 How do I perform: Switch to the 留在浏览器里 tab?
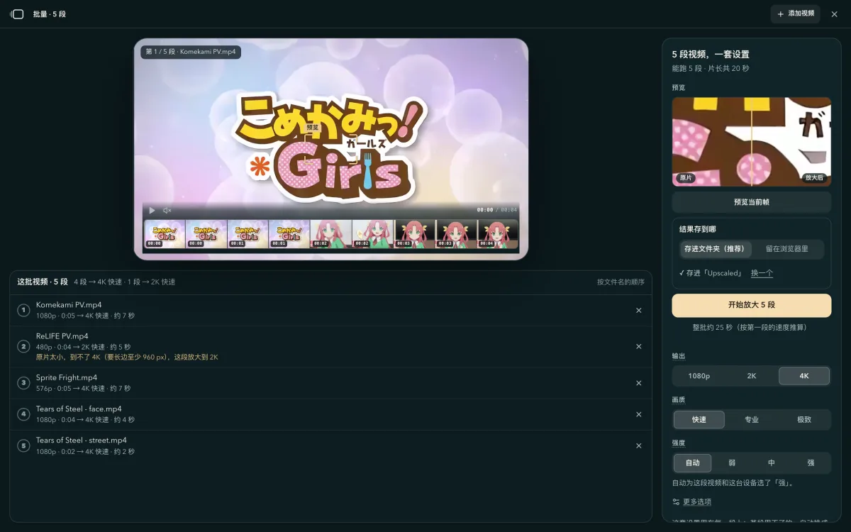point(786,249)
